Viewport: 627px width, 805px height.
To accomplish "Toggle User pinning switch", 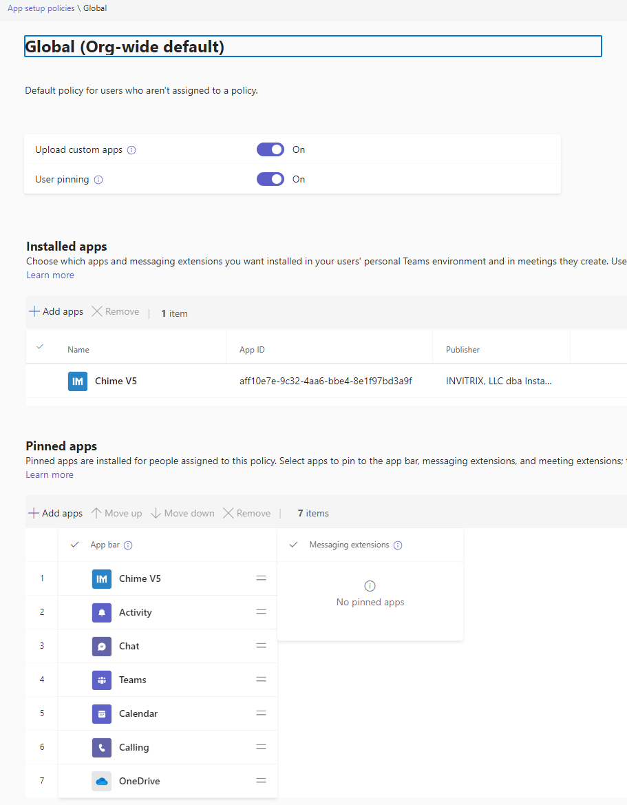I will 270,179.
